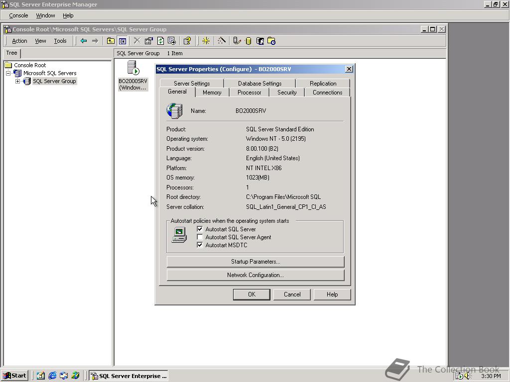Switch to the Processor tab
The image size is (510, 382).
[249, 93]
